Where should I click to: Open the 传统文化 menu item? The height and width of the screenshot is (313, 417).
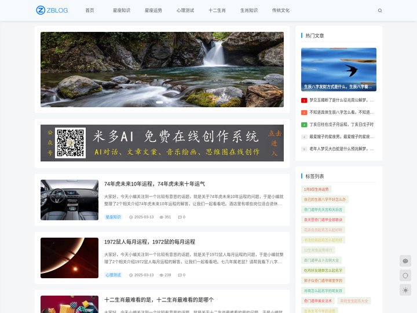click(281, 10)
